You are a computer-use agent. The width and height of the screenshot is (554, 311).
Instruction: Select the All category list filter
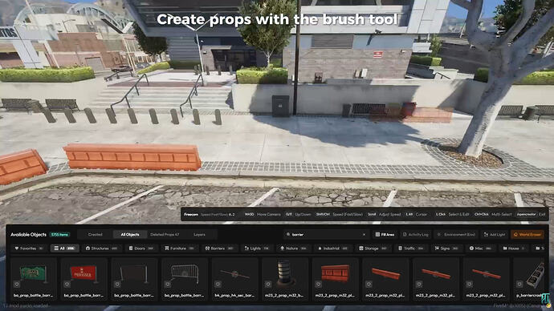coord(65,248)
